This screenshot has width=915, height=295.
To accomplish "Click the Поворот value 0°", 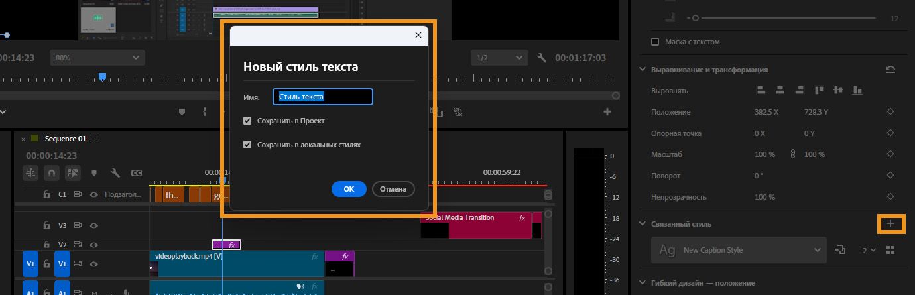I will [759, 176].
